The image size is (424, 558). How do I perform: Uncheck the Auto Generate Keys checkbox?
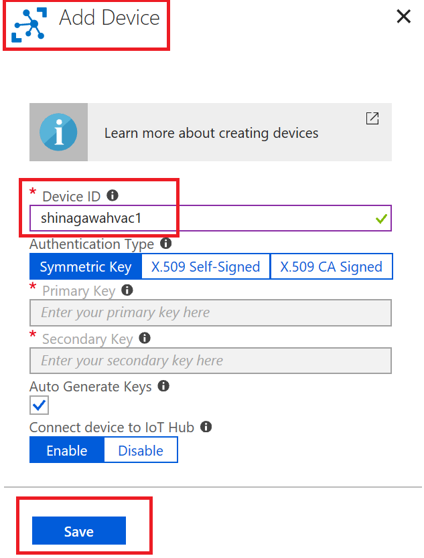pyautogui.click(x=39, y=405)
